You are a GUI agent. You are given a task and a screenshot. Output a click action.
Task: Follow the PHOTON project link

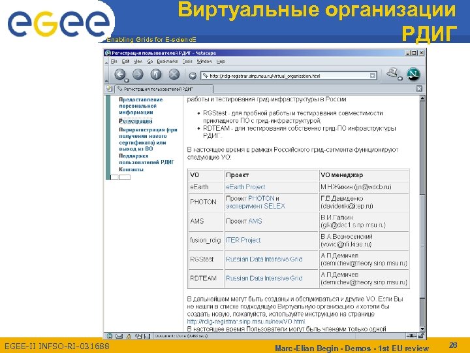click(x=261, y=199)
